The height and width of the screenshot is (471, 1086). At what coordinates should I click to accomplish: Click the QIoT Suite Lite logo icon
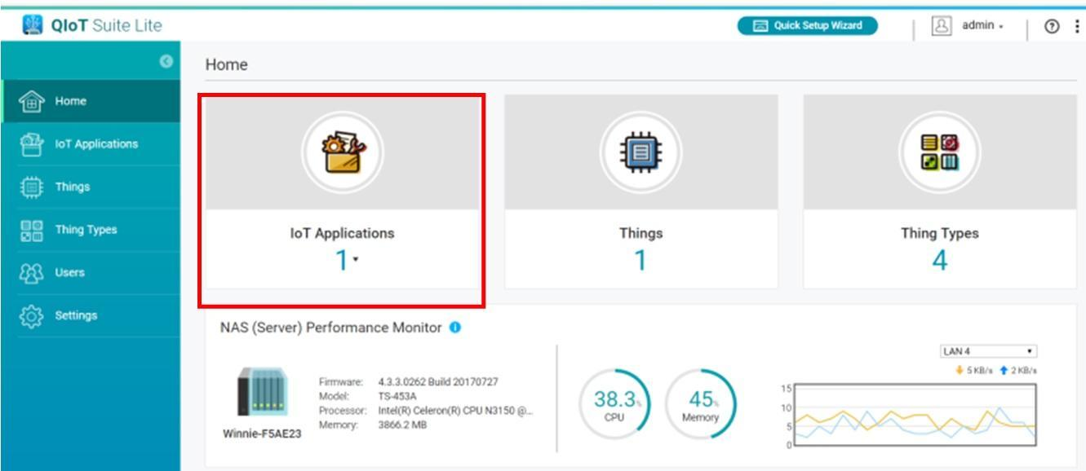coord(33,25)
